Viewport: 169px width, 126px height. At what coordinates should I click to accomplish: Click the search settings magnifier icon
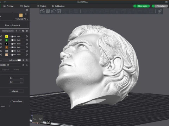click(x=27, y=65)
